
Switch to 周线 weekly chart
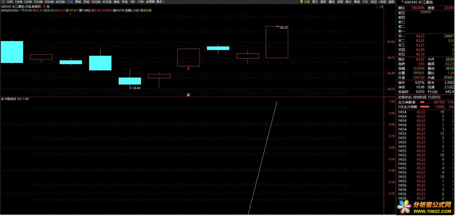point(78,2)
